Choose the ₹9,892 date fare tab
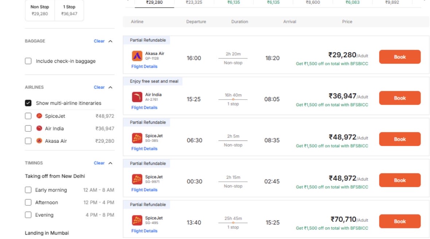Screen dimensions: 430x239 [x=392, y=3]
